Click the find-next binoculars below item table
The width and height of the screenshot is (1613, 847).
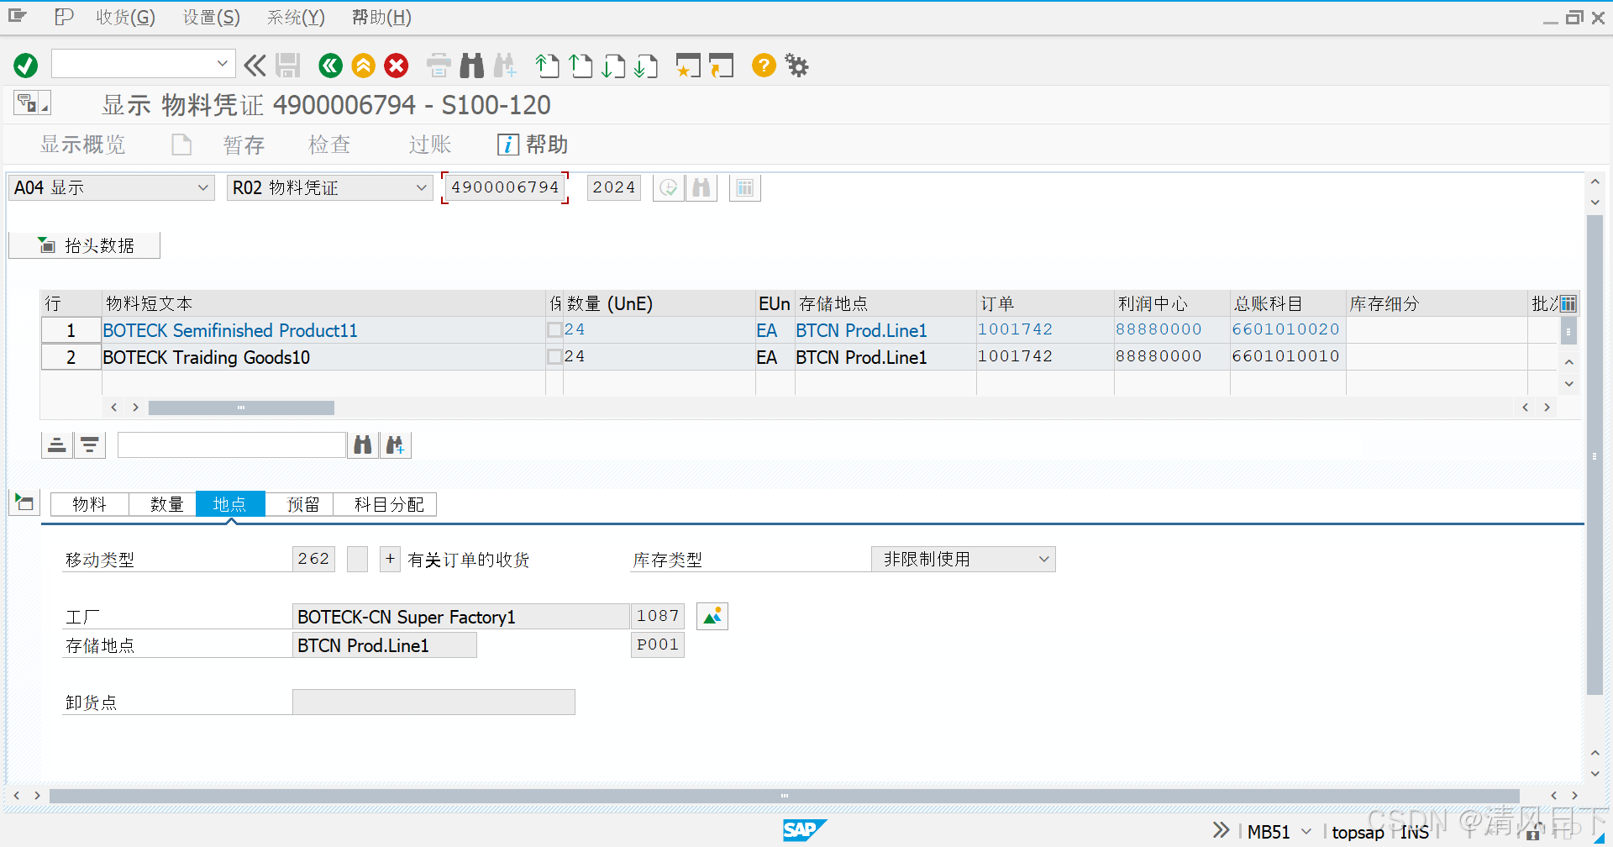click(x=396, y=445)
